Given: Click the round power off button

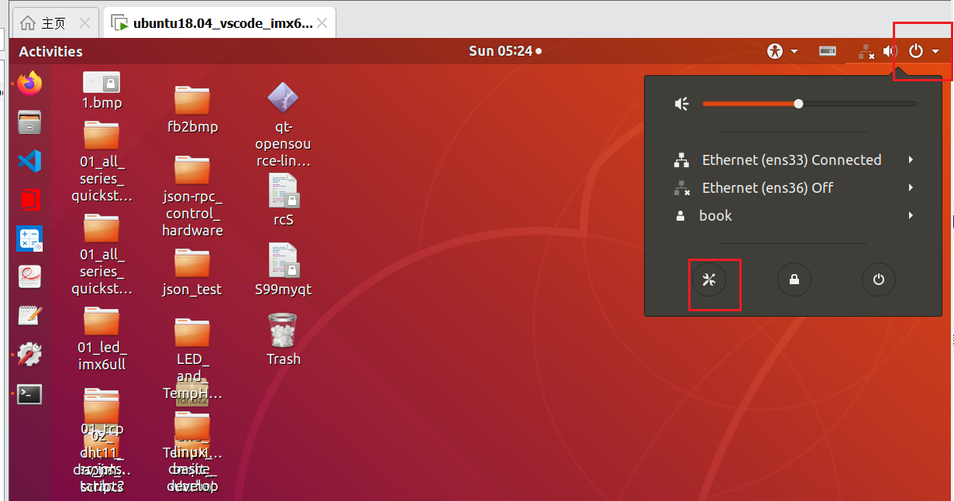Looking at the screenshot, I should click(x=879, y=280).
